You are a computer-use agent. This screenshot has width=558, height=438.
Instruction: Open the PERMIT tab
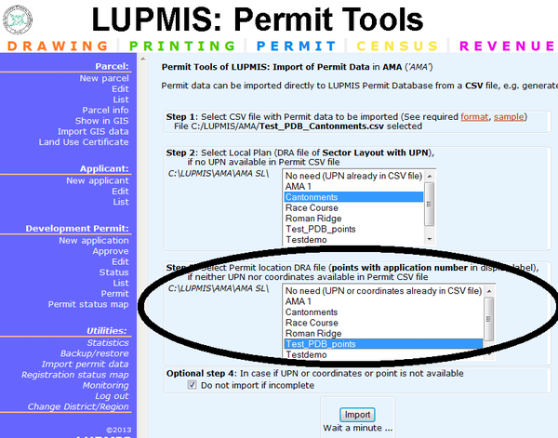pos(296,46)
